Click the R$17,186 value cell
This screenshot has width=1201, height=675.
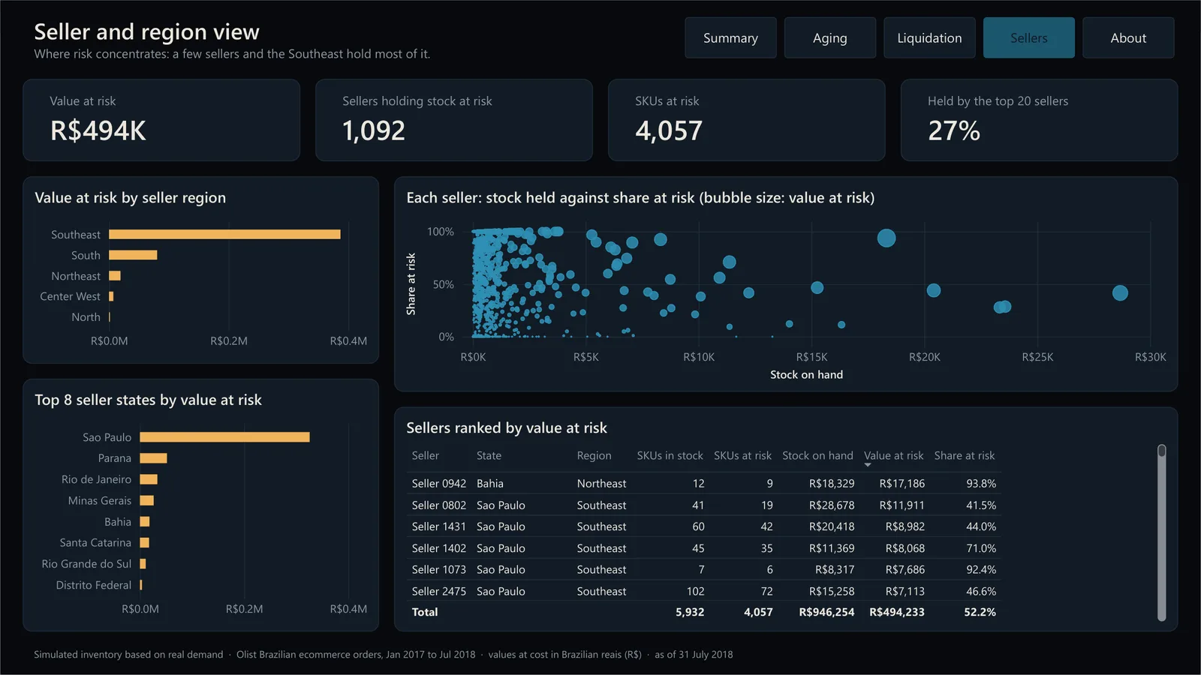pyautogui.click(x=902, y=484)
